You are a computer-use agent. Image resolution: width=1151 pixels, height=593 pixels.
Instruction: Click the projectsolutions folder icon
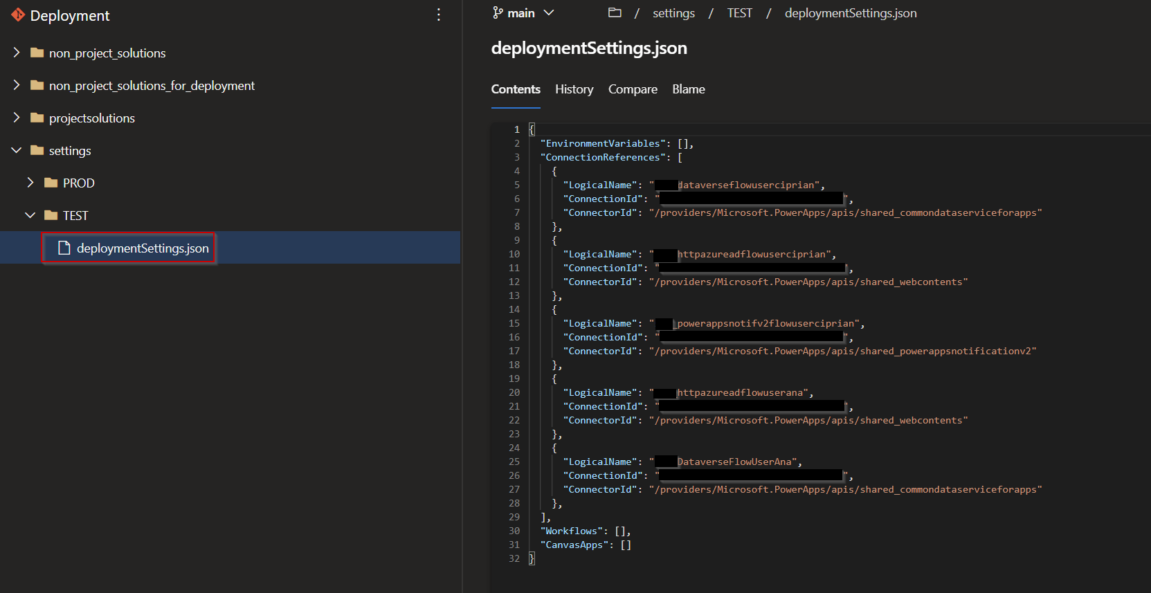click(37, 118)
